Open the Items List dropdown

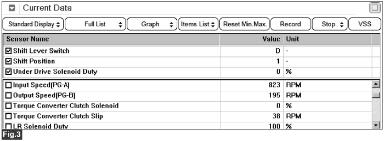[x=198, y=24]
